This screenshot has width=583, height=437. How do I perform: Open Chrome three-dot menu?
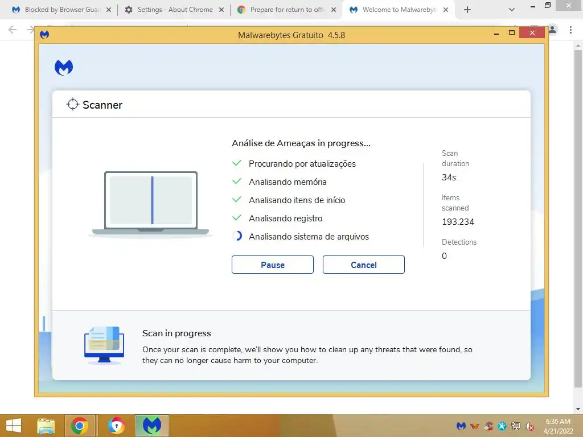click(x=570, y=30)
